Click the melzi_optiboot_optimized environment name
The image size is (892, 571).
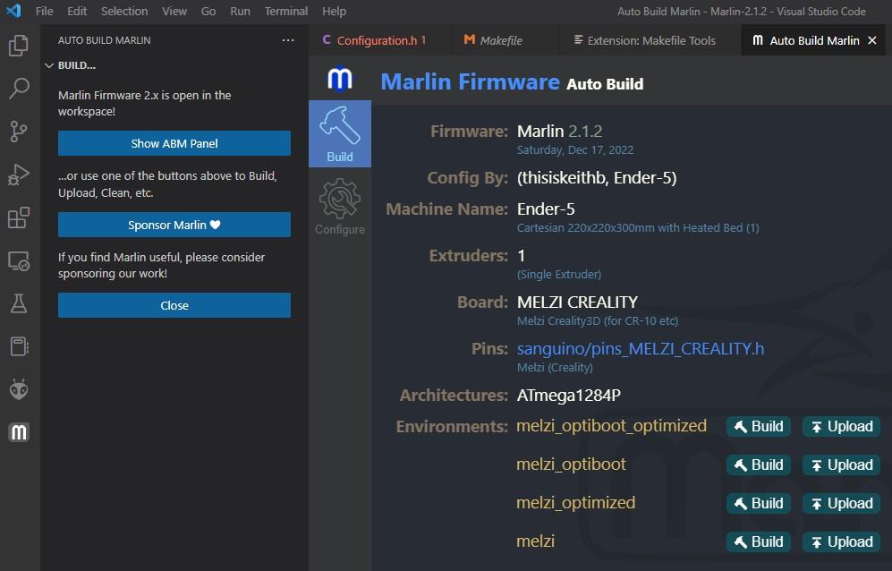tap(612, 426)
